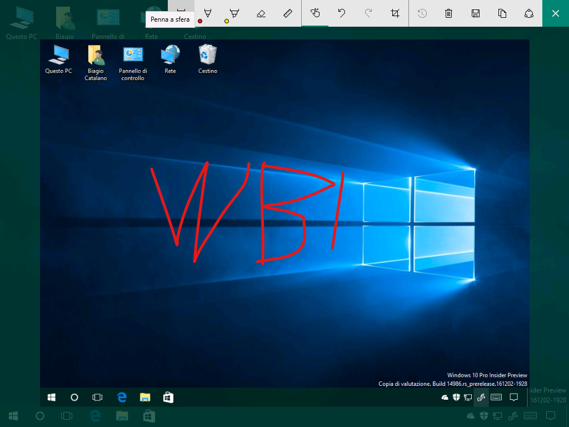
Task: Click the Cortana circle in the sketched screenshot taskbar
Action: click(x=74, y=397)
